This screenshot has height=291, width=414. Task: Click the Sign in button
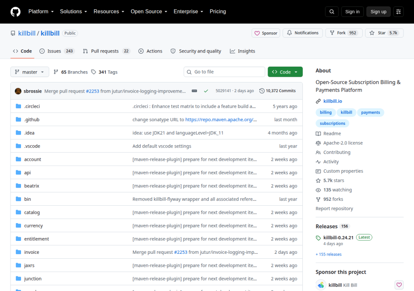point(352,12)
